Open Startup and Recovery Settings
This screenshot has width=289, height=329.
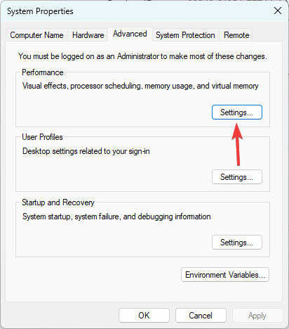pos(237,243)
